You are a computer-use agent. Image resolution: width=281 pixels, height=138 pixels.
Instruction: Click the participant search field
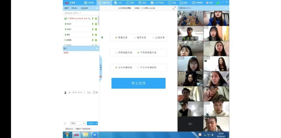(81, 13)
